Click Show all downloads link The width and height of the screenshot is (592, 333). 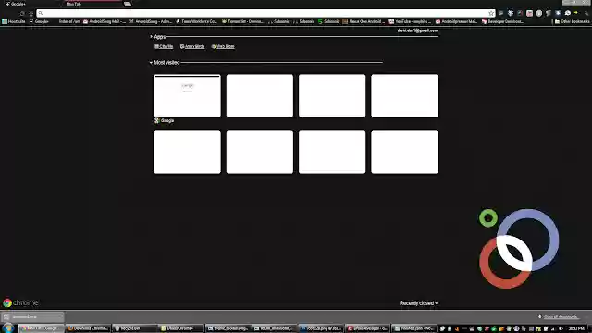(561, 317)
